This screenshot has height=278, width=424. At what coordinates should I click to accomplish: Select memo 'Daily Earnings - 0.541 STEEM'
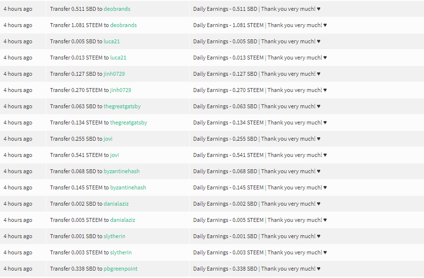click(x=228, y=155)
